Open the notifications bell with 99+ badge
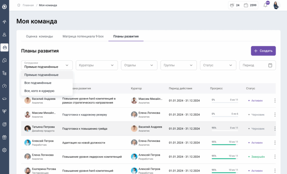Screen dimensions: 287x174 click(x=265, y=5)
